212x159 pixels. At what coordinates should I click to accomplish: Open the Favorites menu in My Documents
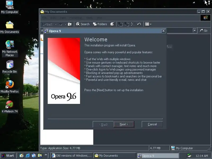coord(76,18)
